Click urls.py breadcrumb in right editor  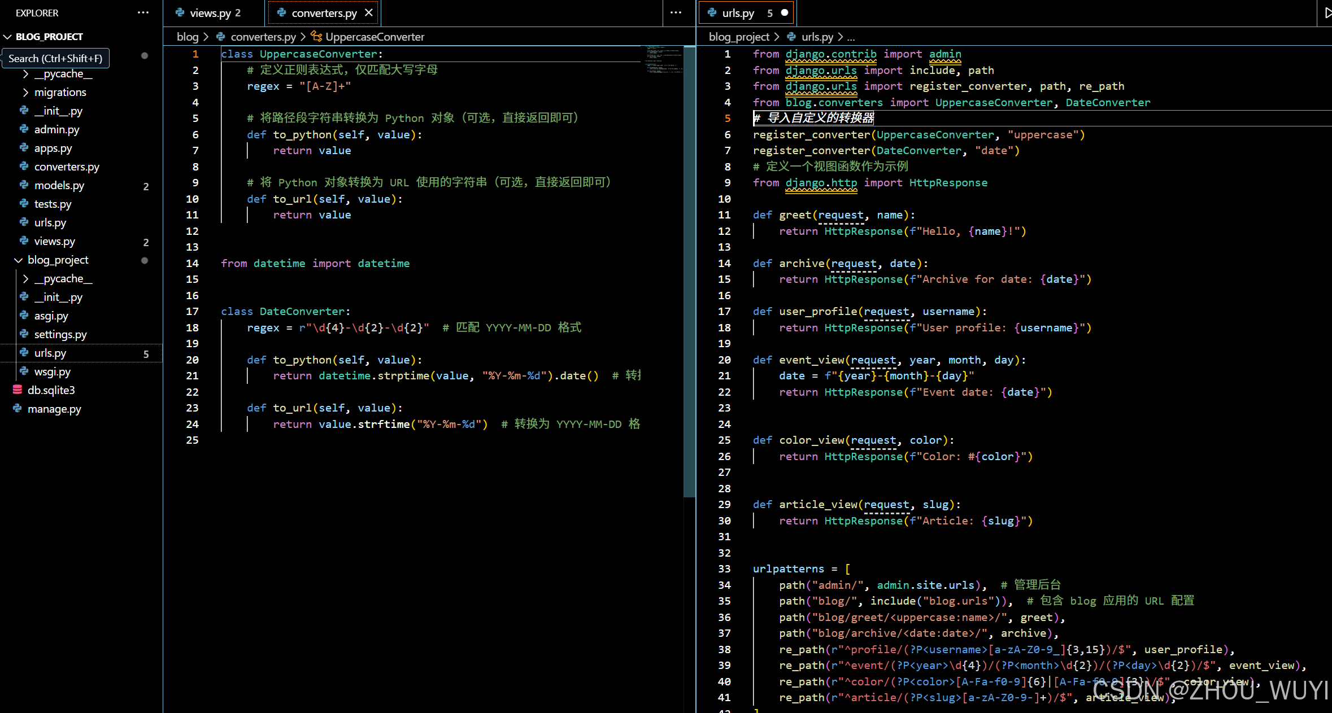coord(817,37)
